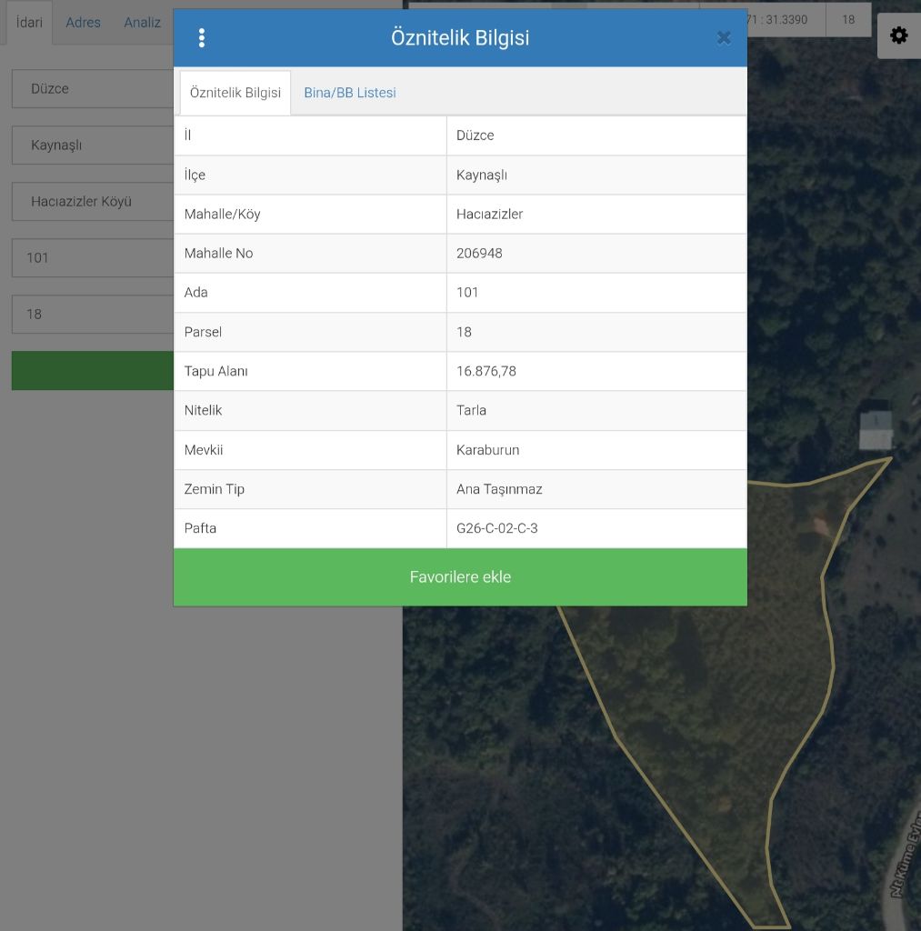Viewport: 921px width, 931px height.
Task: Expand the Düzce province dropdown
Action: [91, 89]
